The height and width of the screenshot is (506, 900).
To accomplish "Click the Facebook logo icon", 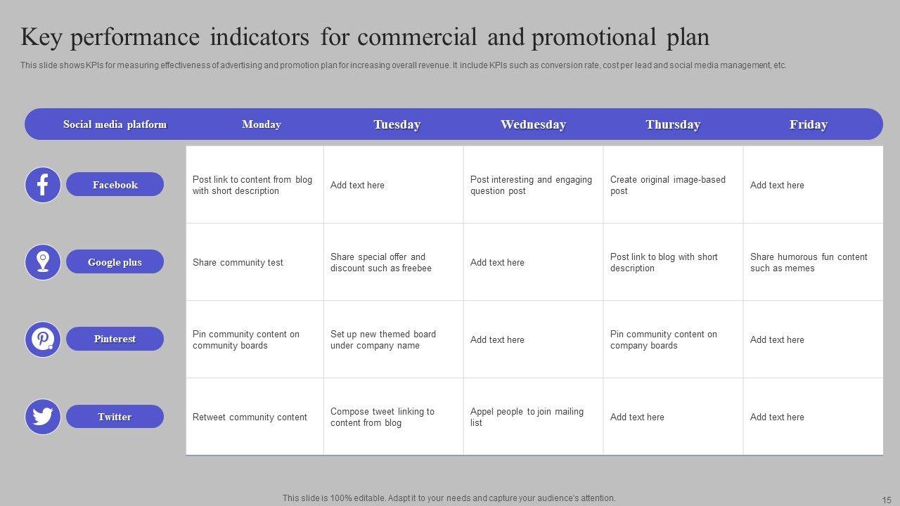I will click(x=43, y=185).
